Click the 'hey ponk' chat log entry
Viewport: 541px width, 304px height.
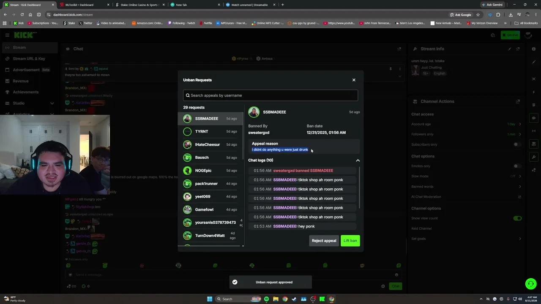click(302, 226)
